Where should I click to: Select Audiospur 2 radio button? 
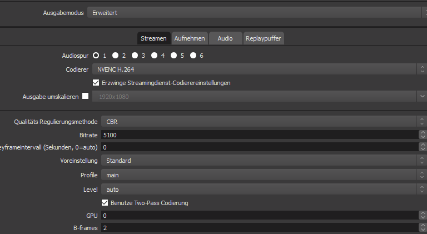pyautogui.click(x=116, y=56)
